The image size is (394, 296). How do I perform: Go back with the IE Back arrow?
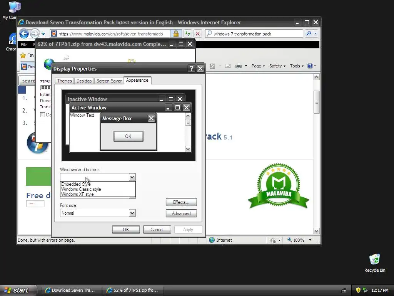coord(24,34)
